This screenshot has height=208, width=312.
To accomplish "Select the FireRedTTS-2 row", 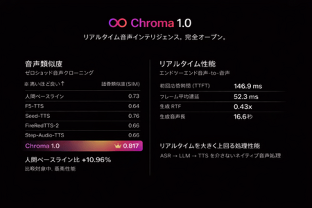I will tap(83, 126).
